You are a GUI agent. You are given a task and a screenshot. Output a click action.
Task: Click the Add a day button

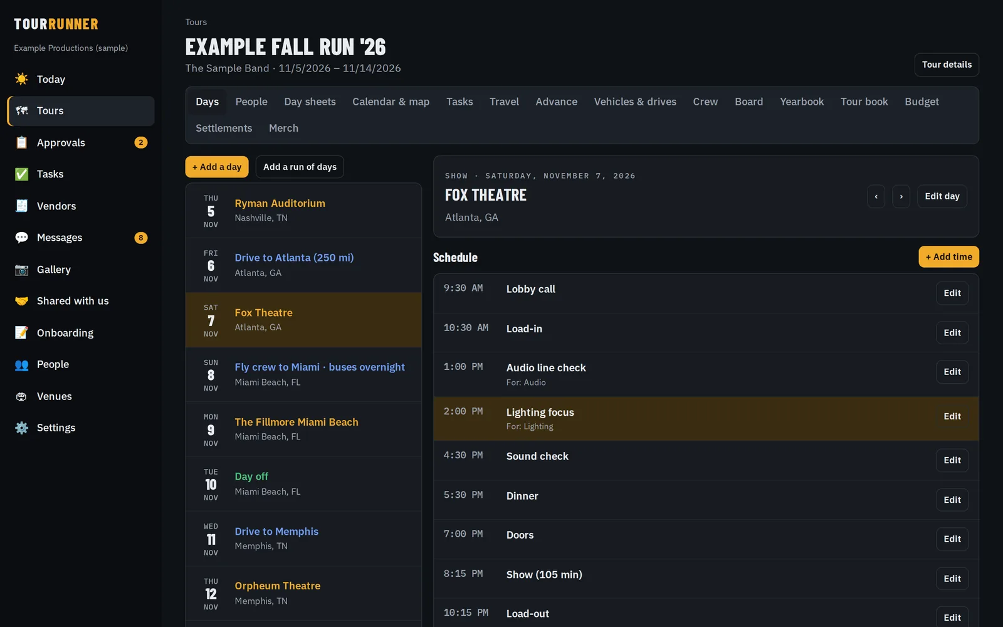pos(217,167)
